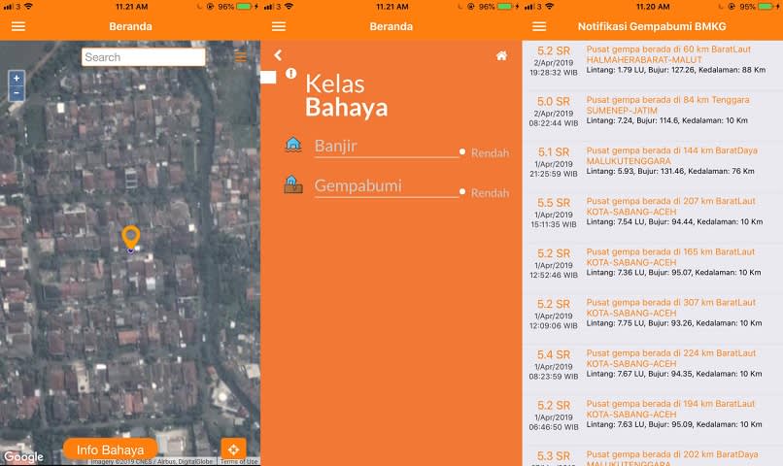Open hamburger menu on Notifikasi Gempabumi screen
This screenshot has height=466, width=783.
coord(539,26)
